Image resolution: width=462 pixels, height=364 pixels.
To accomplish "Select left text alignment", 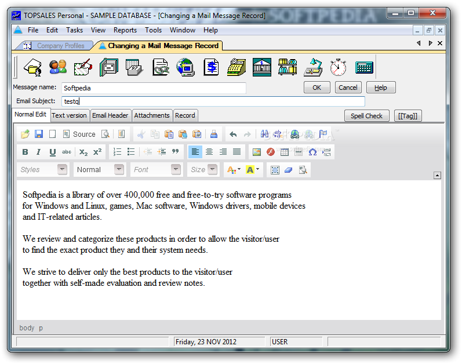I will (195, 152).
